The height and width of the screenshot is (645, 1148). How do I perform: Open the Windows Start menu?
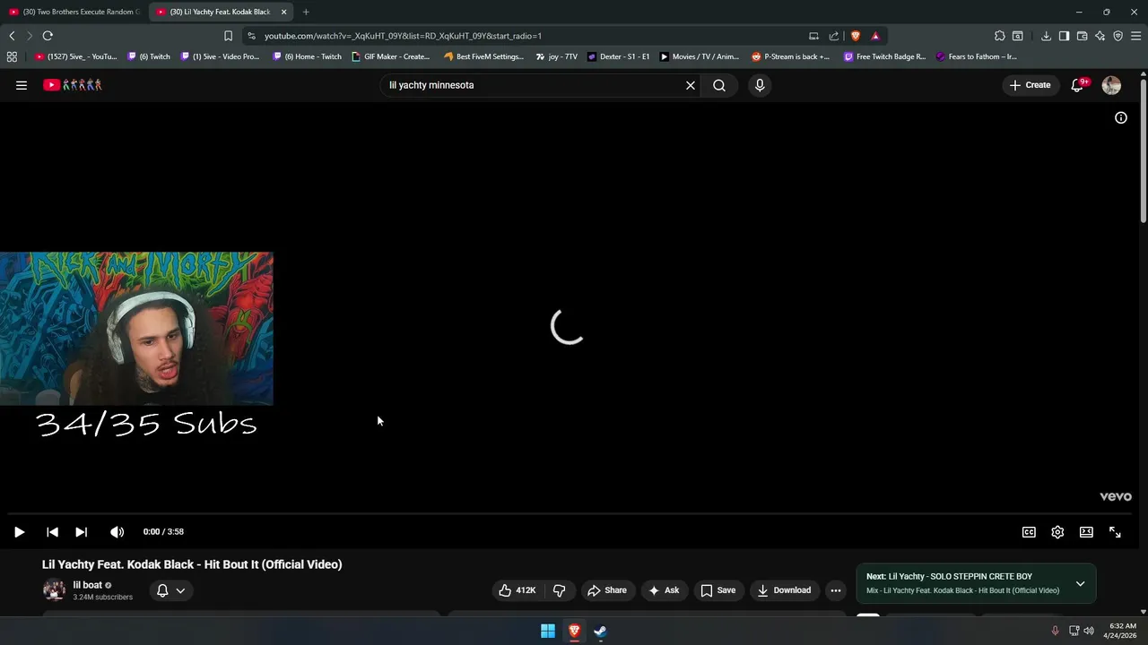(548, 632)
